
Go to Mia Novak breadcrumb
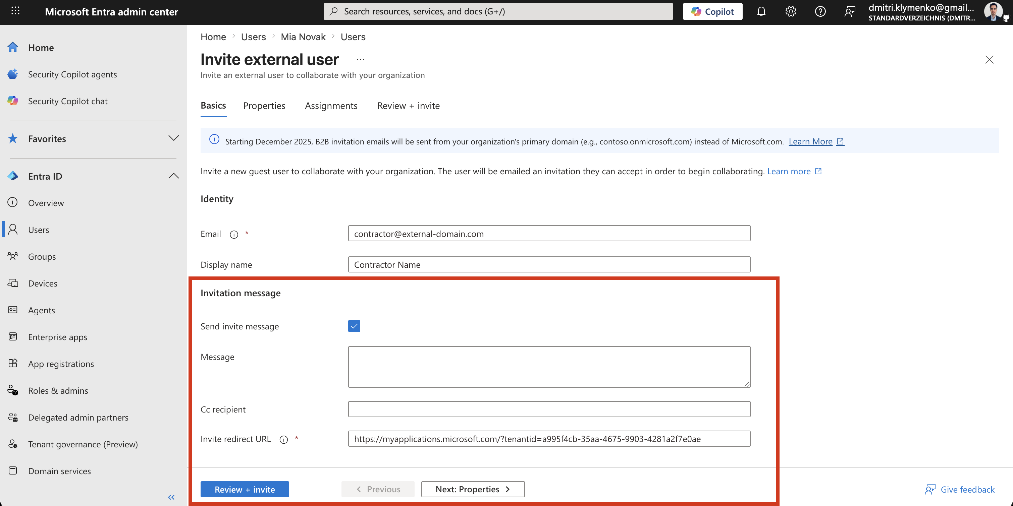(x=303, y=37)
